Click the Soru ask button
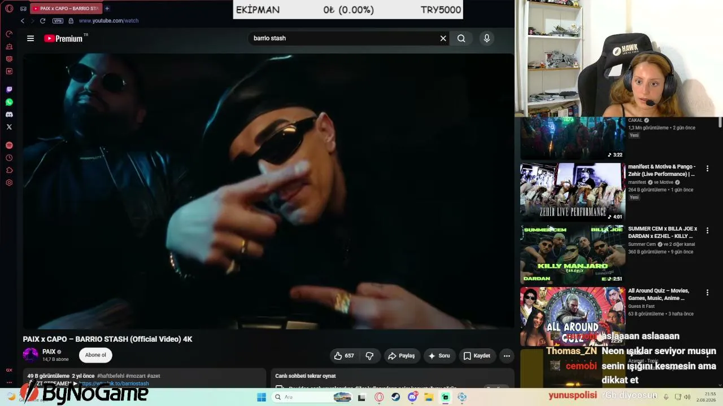 [439, 356]
